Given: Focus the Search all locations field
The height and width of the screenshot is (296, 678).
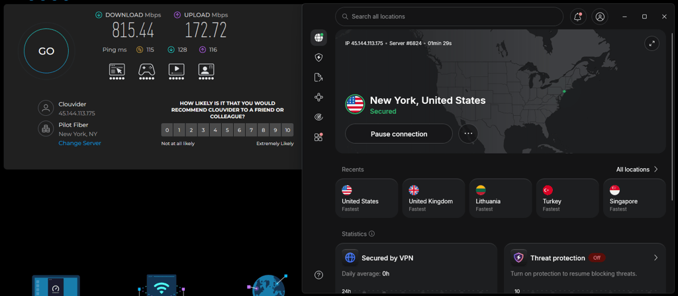Looking at the screenshot, I should [x=450, y=17].
